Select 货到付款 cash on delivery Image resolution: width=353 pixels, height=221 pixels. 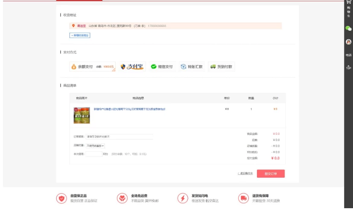222,67
